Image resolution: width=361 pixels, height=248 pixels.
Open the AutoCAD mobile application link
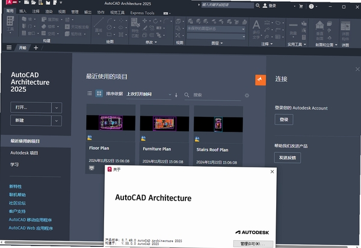tap(30, 220)
